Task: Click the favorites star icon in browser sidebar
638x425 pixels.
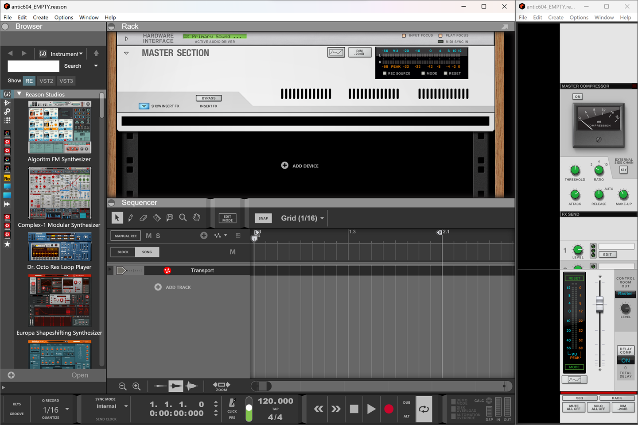Action: pos(7,244)
